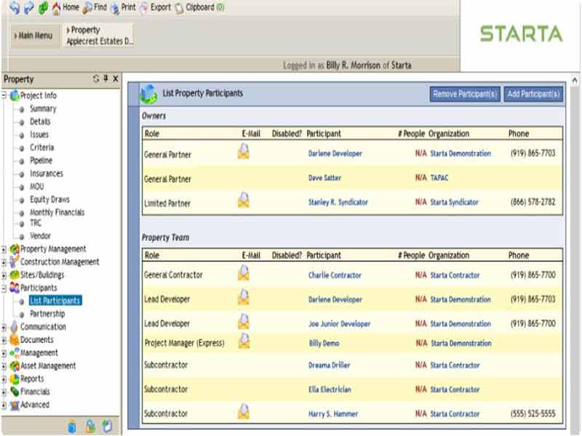The width and height of the screenshot is (582, 436).
Task: Close the Property panel
Action: [x=116, y=78]
